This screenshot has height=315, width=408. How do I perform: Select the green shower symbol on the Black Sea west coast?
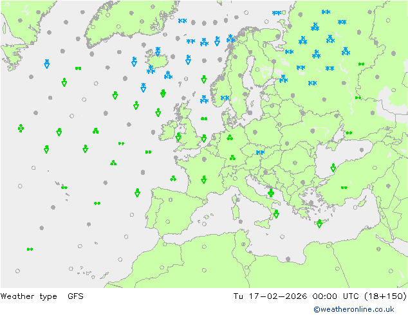pos(333,168)
